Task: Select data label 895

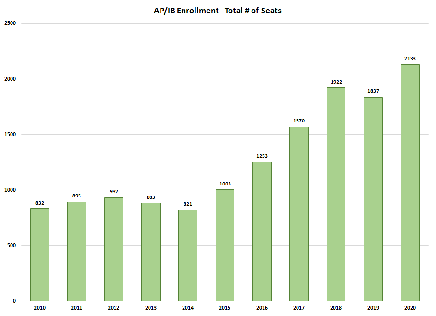Action: 77,196
